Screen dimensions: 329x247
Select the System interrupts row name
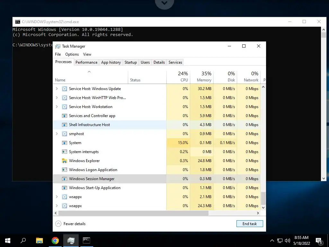coord(84,152)
